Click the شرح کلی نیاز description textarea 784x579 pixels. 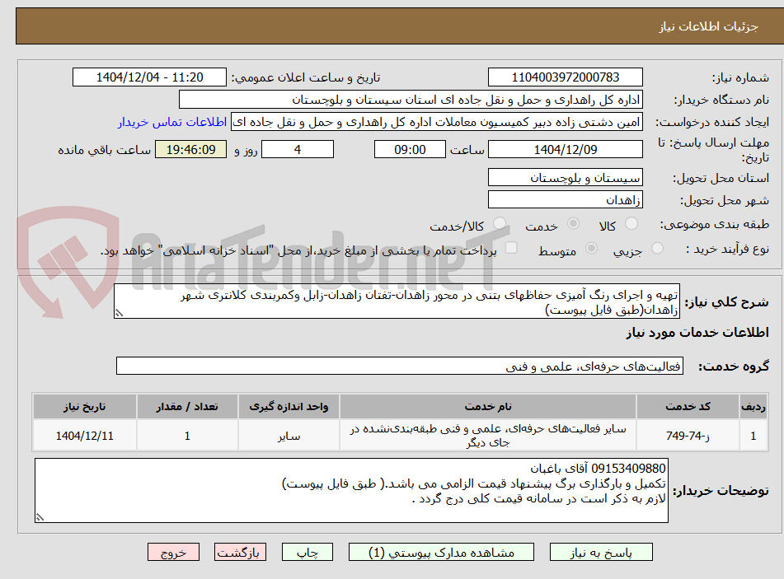[397, 301]
